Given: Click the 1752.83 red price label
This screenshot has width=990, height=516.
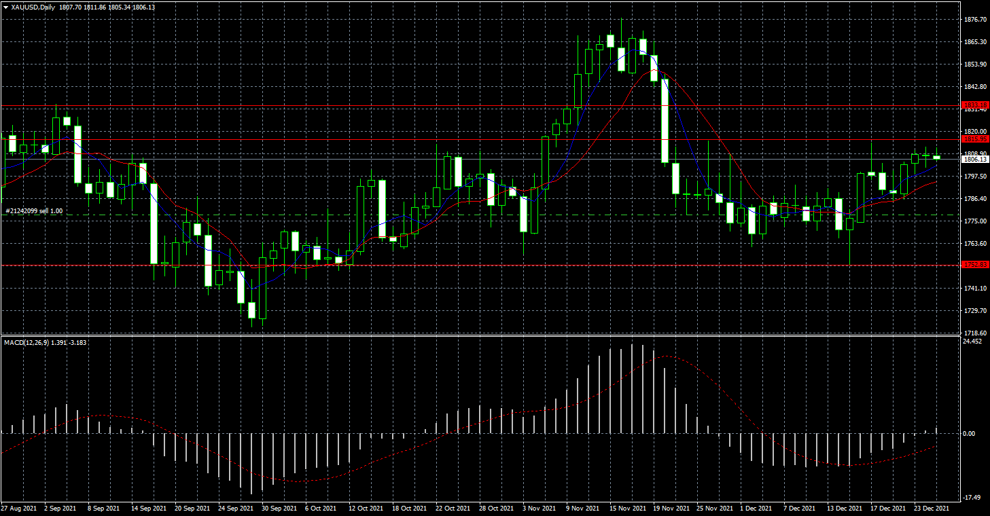Looking at the screenshot, I should coord(975,265).
